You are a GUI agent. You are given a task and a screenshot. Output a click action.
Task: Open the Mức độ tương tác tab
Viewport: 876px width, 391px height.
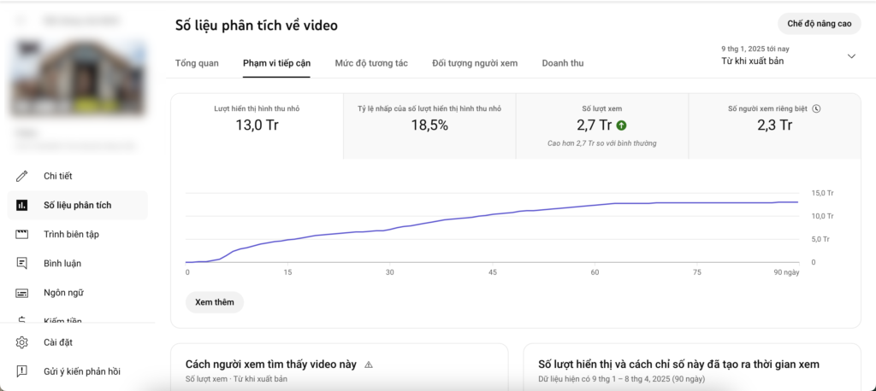[371, 63]
